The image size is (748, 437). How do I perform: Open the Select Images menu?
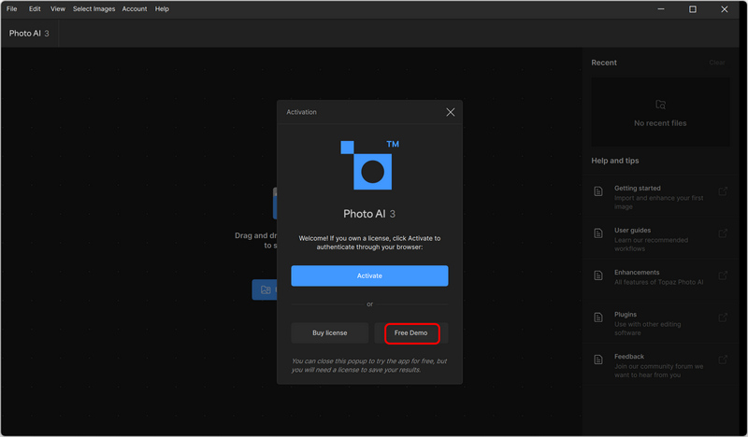[x=94, y=8]
